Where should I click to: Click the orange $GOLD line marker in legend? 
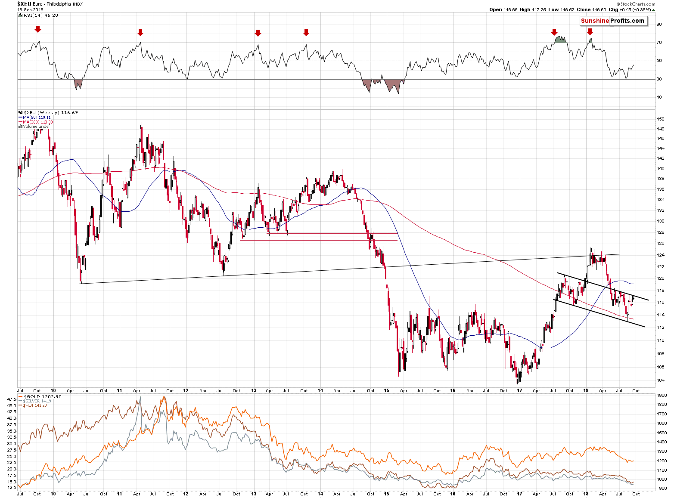(21, 396)
